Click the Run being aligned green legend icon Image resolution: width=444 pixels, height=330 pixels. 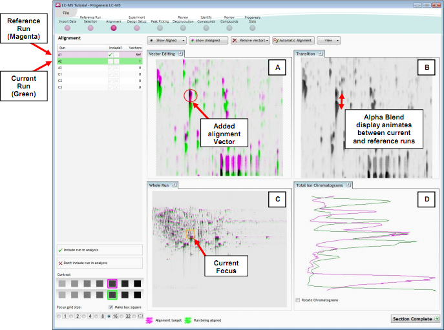click(188, 320)
